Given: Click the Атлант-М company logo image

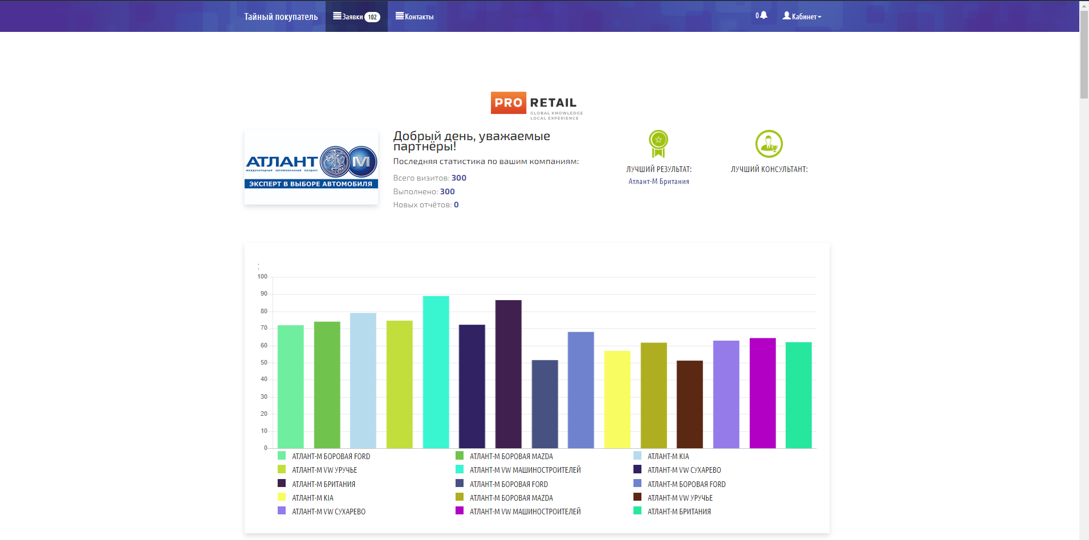Looking at the screenshot, I should [x=311, y=167].
